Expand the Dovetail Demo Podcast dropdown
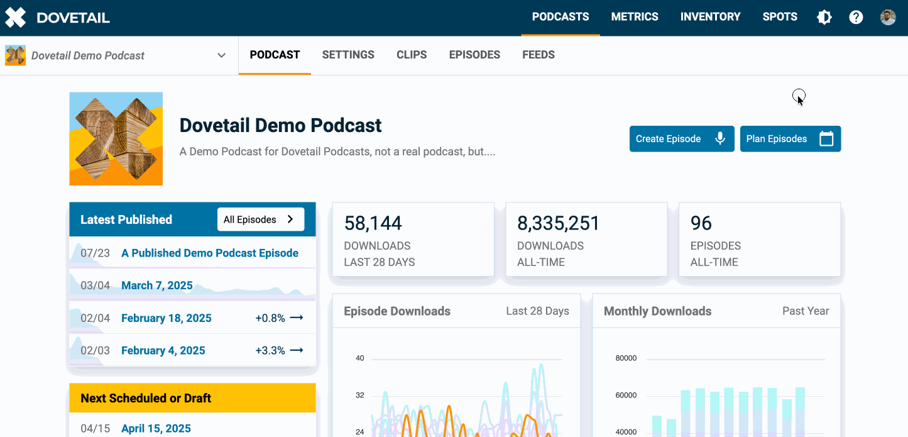 tap(221, 55)
